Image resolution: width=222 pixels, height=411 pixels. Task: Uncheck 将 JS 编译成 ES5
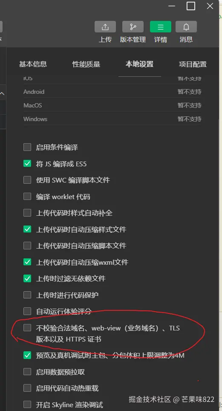(27, 164)
